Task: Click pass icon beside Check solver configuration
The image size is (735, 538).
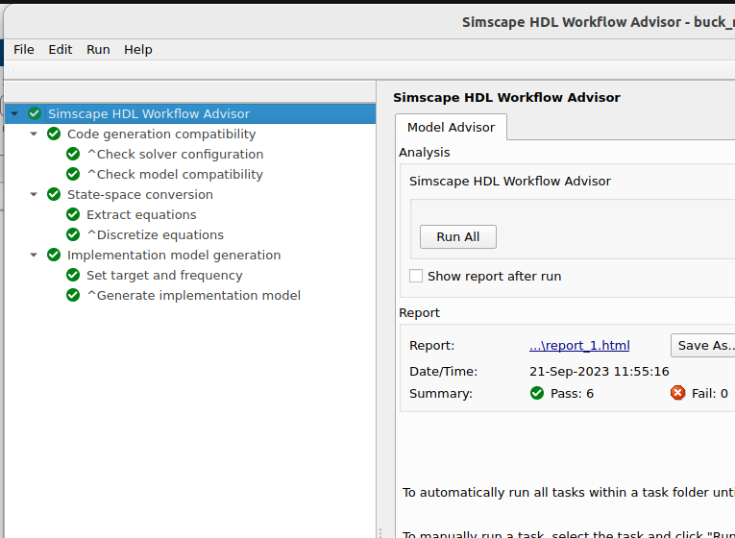Action: 73,154
